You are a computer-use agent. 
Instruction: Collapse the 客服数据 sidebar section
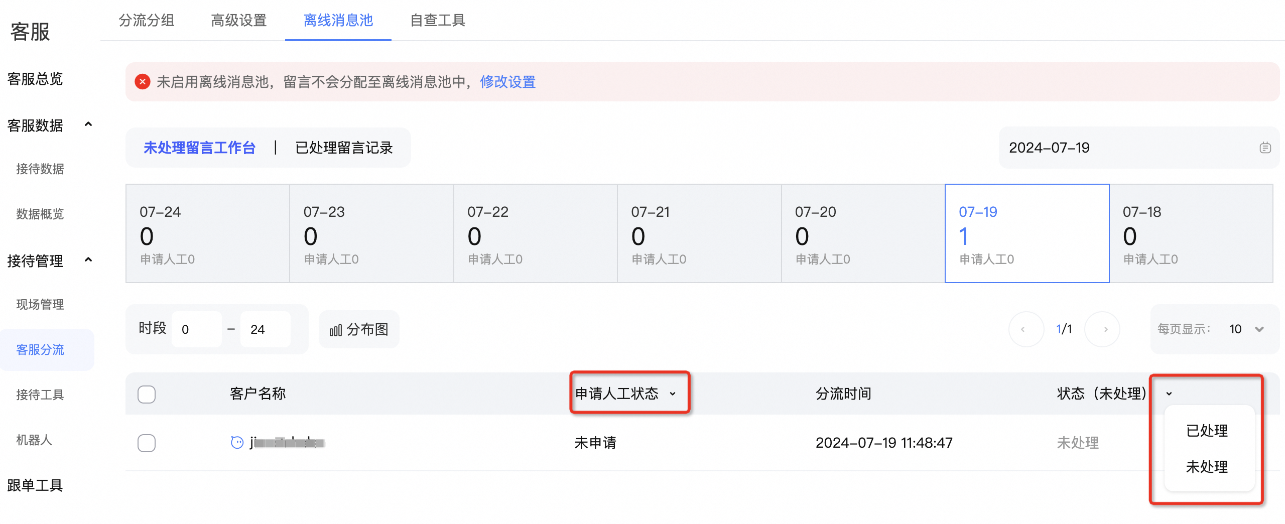(x=88, y=124)
